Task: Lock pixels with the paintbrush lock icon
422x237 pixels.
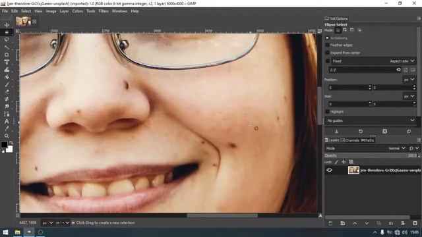Action: tap(336, 162)
